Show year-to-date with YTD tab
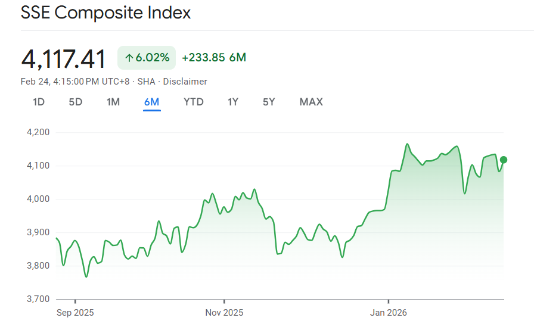Image resolution: width=534 pixels, height=327 pixels. point(193,102)
